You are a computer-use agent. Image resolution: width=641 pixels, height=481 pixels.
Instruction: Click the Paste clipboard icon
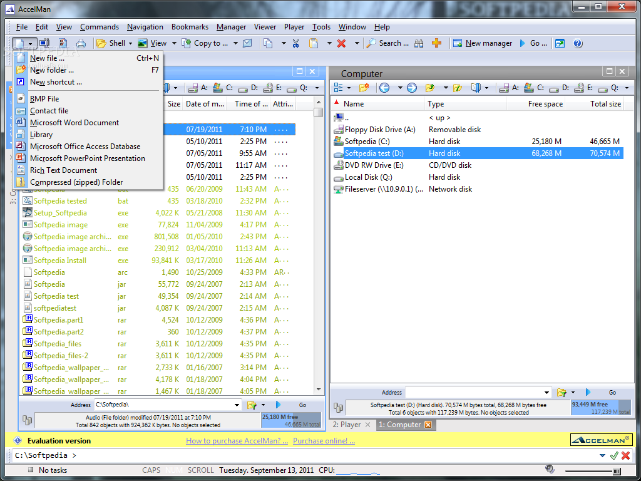[x=314, y=43]
